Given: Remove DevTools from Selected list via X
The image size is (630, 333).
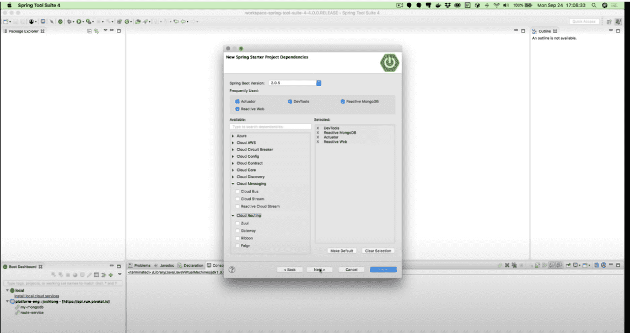Looking at the screenshot, I should 318,128.
